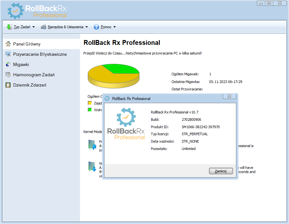Open the Migawki section

pos(41,64)
